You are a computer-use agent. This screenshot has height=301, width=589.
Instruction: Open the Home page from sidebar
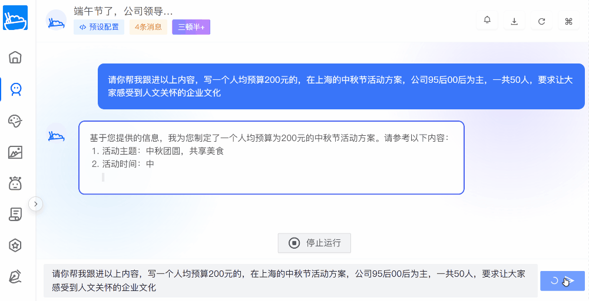pos(15,58)
